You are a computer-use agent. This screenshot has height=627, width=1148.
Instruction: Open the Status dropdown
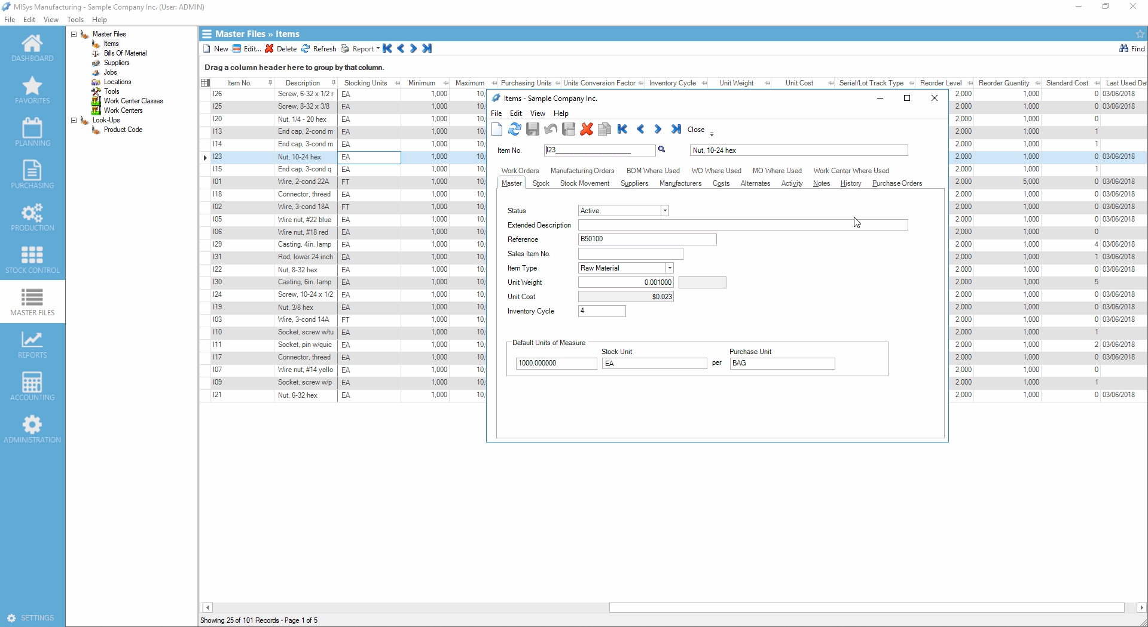coord(664,211)
